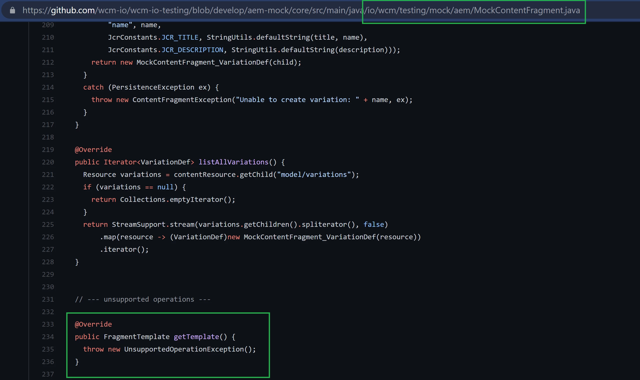The width and height of the screenshot is (640, 380).
Task: Click the ContentFragmentException class name
Action: pyautogui.click(x=182, y=100)
